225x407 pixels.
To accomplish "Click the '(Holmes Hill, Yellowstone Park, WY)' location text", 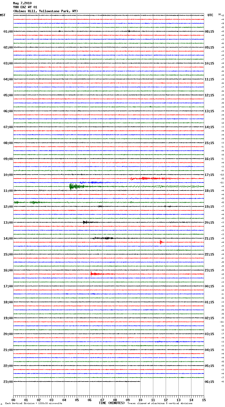I will click(x=46, y=11).
